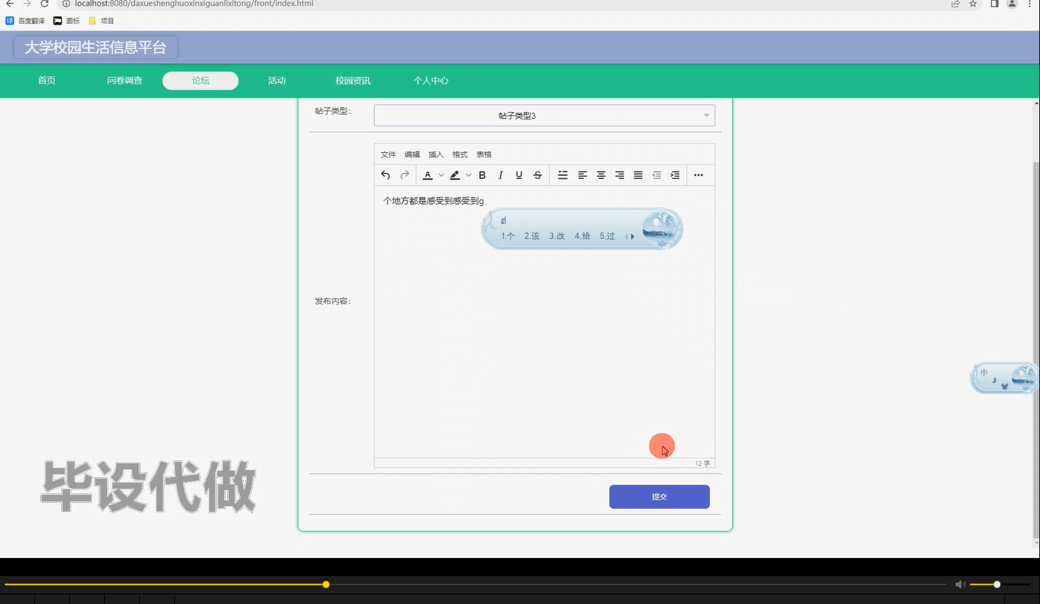This screenshot has width=1040, height=604.
Task: Expand the text color dropdown arrow
Action: 441,175
